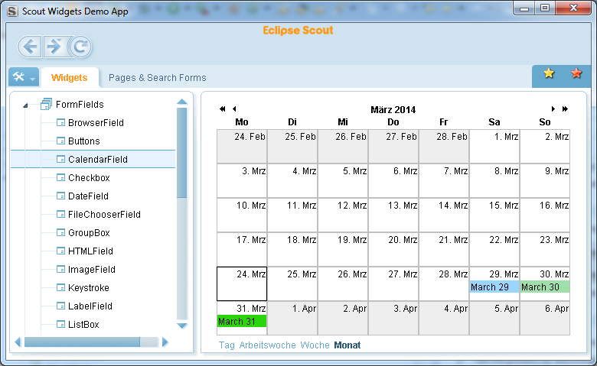Click the FormFields folder icon
Image resolution: width=597 pixels, height=366 pixels.
click(46, 104)
